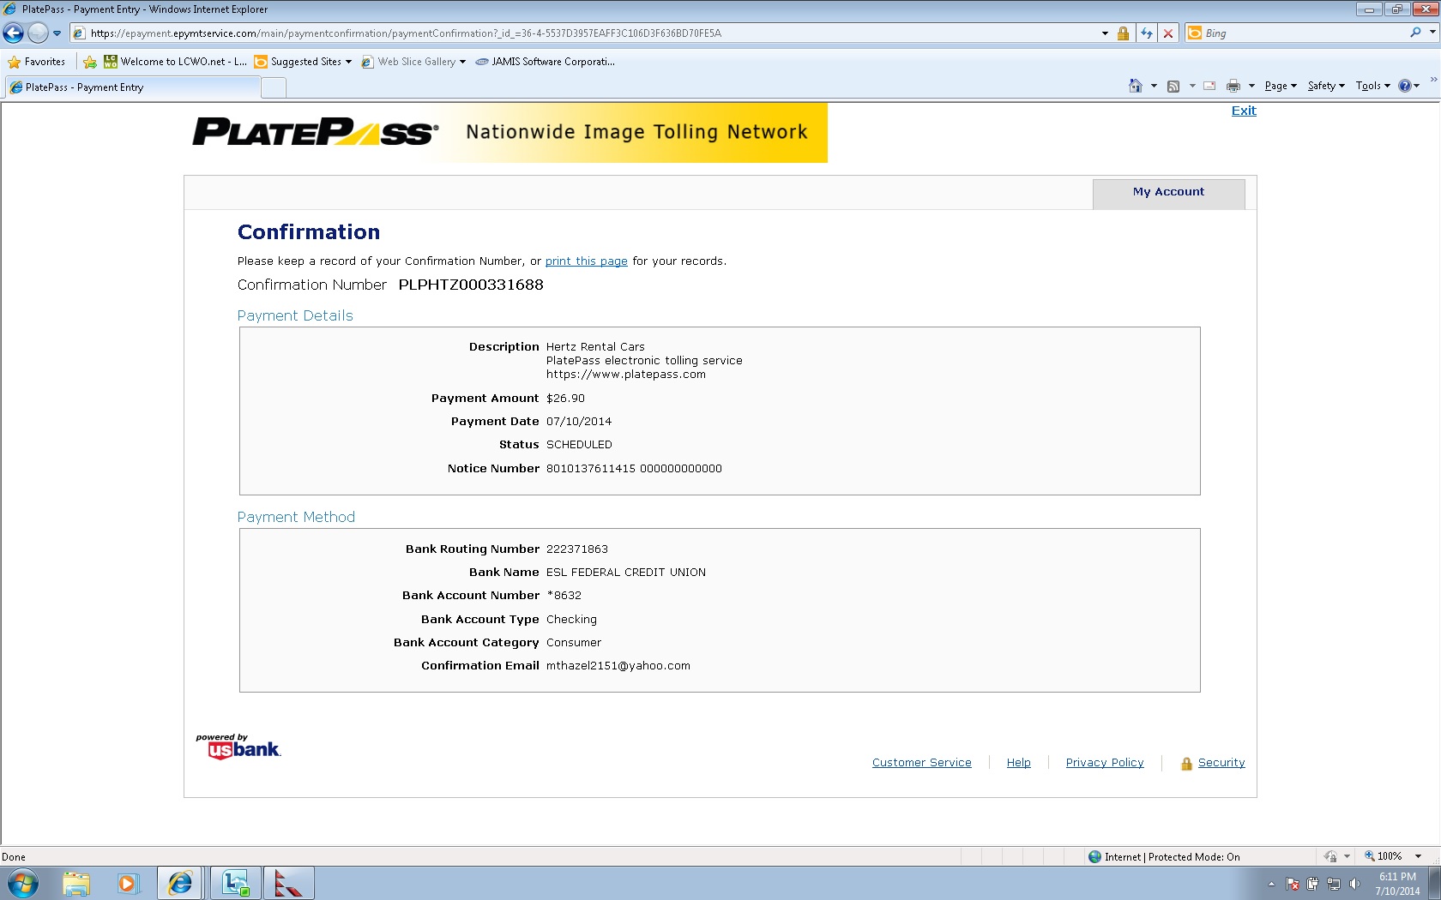The height and width of the screenshot is (900, 1441).
Task: Click the Read Mail envelope icon
Action: [x=1209, y=86]
